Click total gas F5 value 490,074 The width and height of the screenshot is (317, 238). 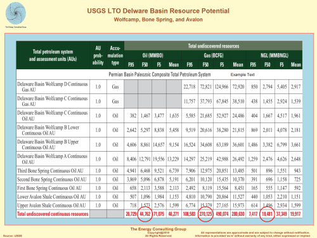click(x=222, y=214)
